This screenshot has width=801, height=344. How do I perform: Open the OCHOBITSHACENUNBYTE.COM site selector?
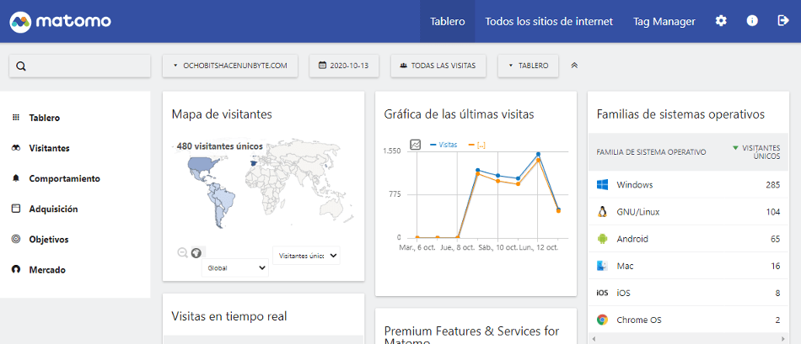click(230, 66)
